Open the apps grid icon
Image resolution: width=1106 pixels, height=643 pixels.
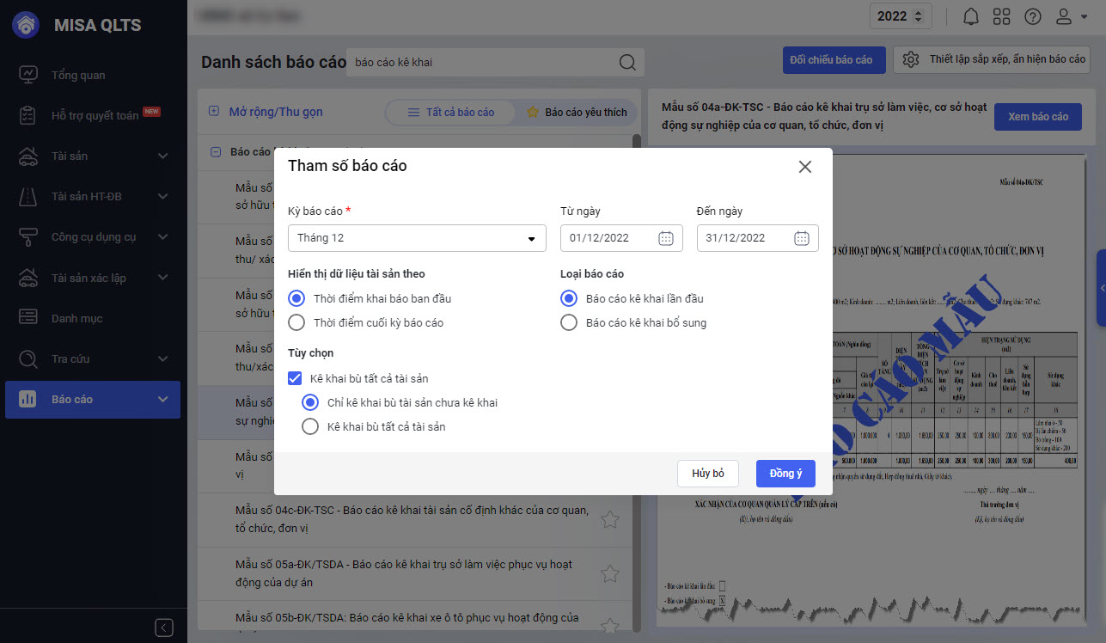pyautogui.click(x=1001, y=16)
